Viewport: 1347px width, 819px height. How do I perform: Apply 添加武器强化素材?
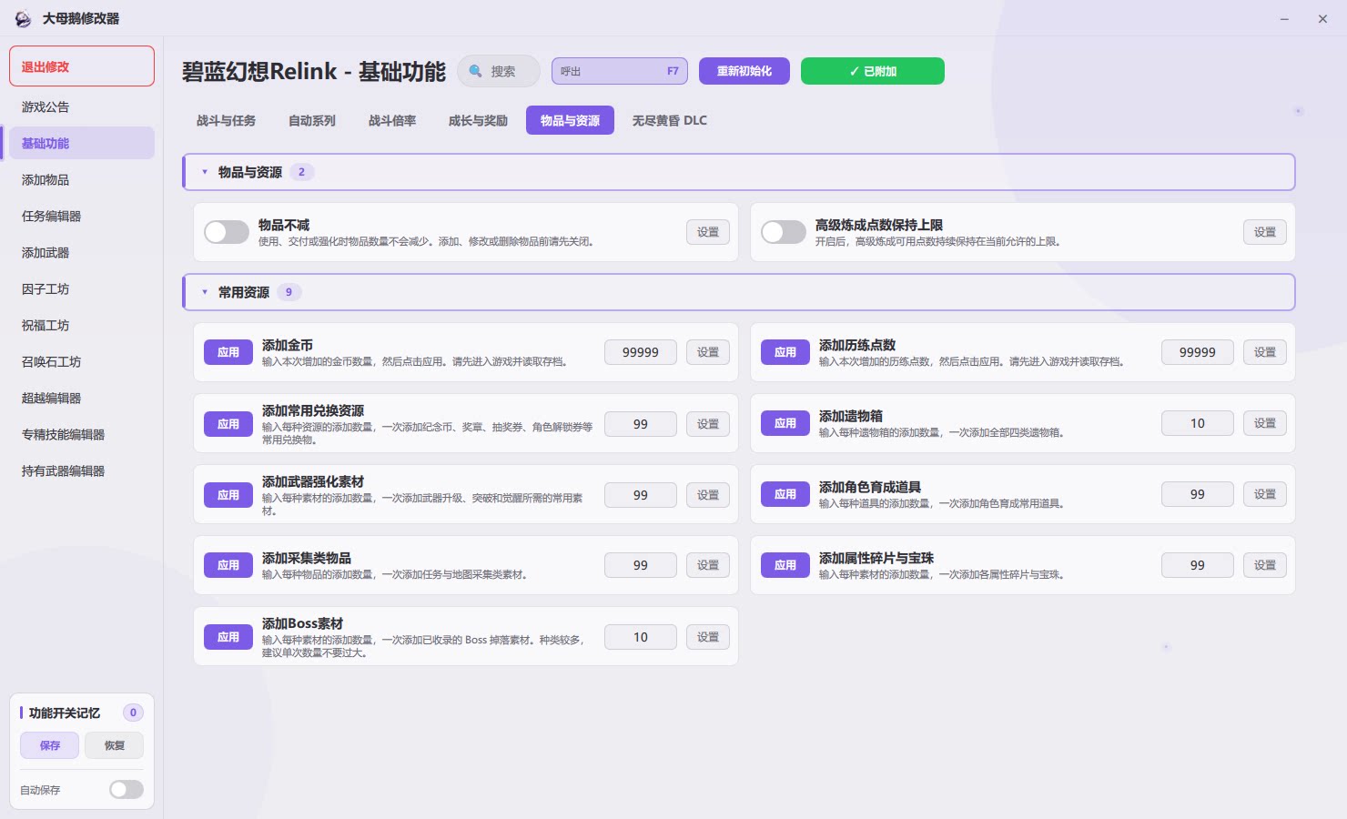coord(228,495)
